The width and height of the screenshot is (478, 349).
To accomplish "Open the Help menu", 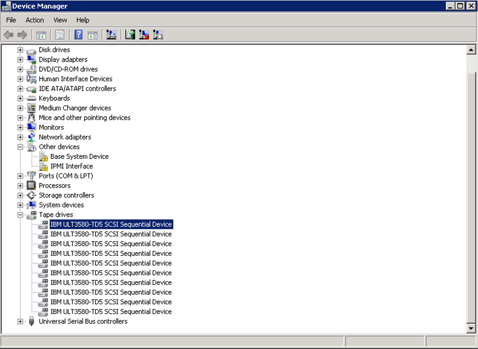I will 83,20.
